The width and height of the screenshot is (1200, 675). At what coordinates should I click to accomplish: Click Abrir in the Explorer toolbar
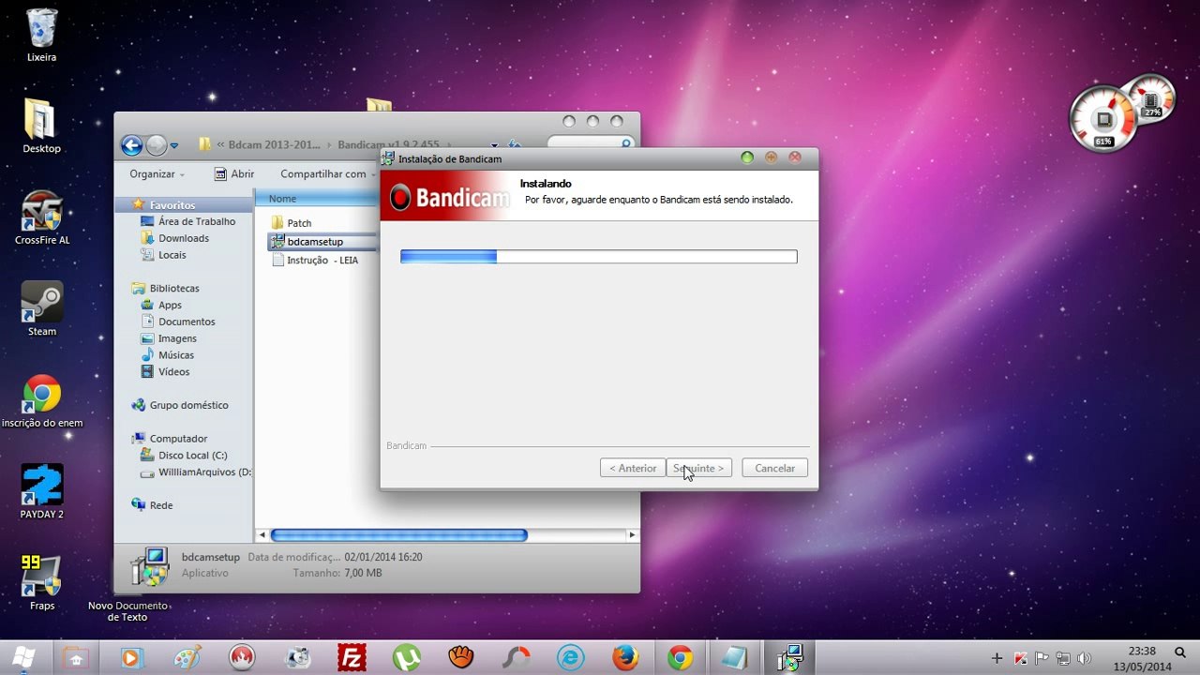[234, 173]
